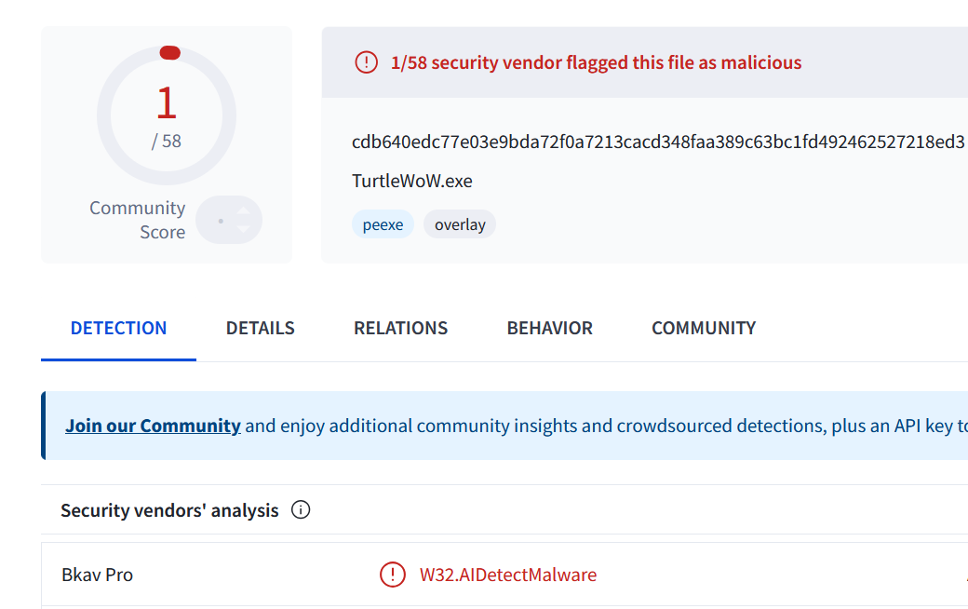Screen dimensions: 968x609
Task: Click the SHA-256 file hash text
Action: point(658,142)
